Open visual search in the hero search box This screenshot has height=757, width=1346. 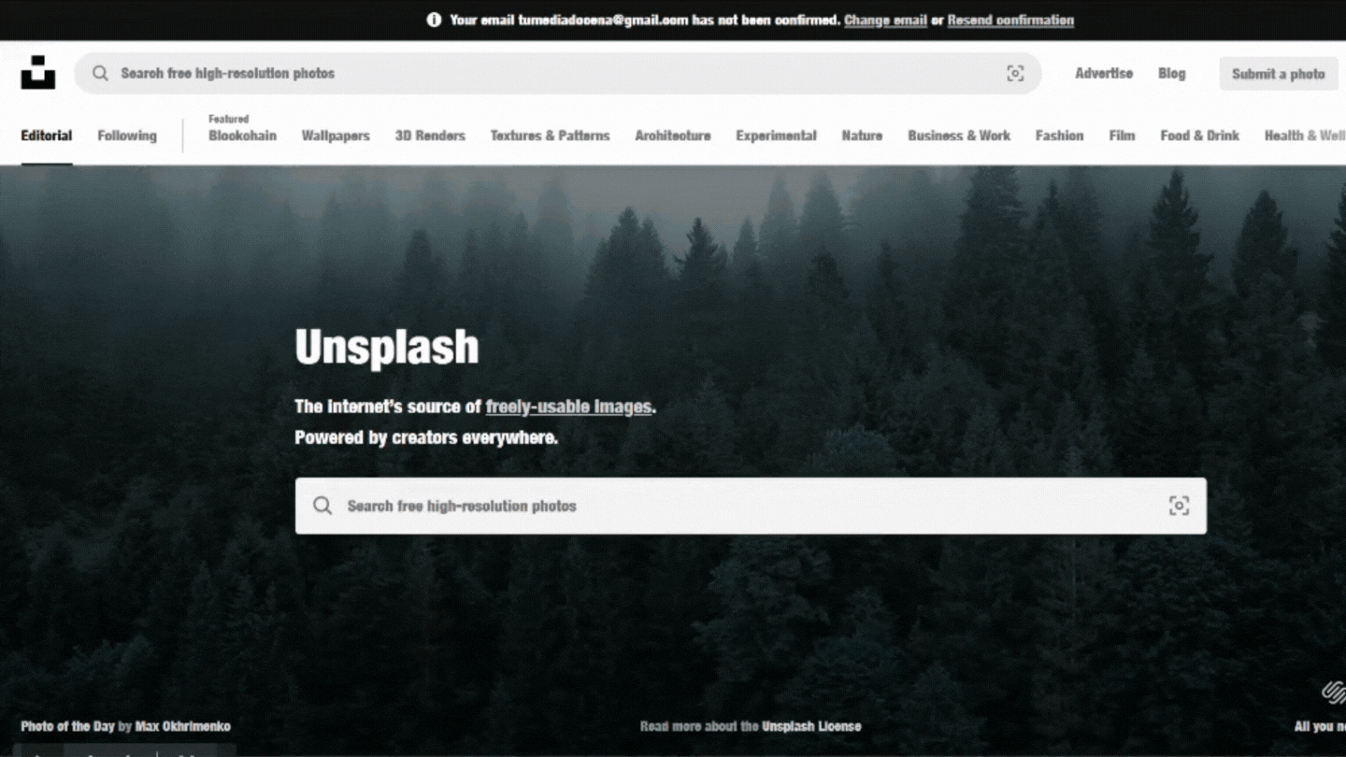[1179, 506]
